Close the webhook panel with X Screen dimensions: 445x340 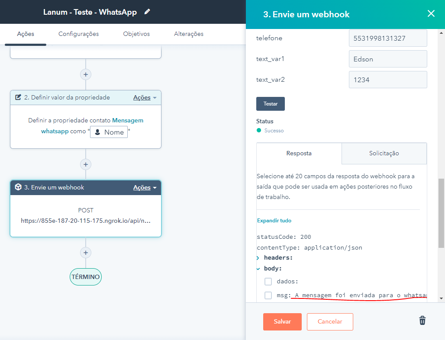coord(431,13)
